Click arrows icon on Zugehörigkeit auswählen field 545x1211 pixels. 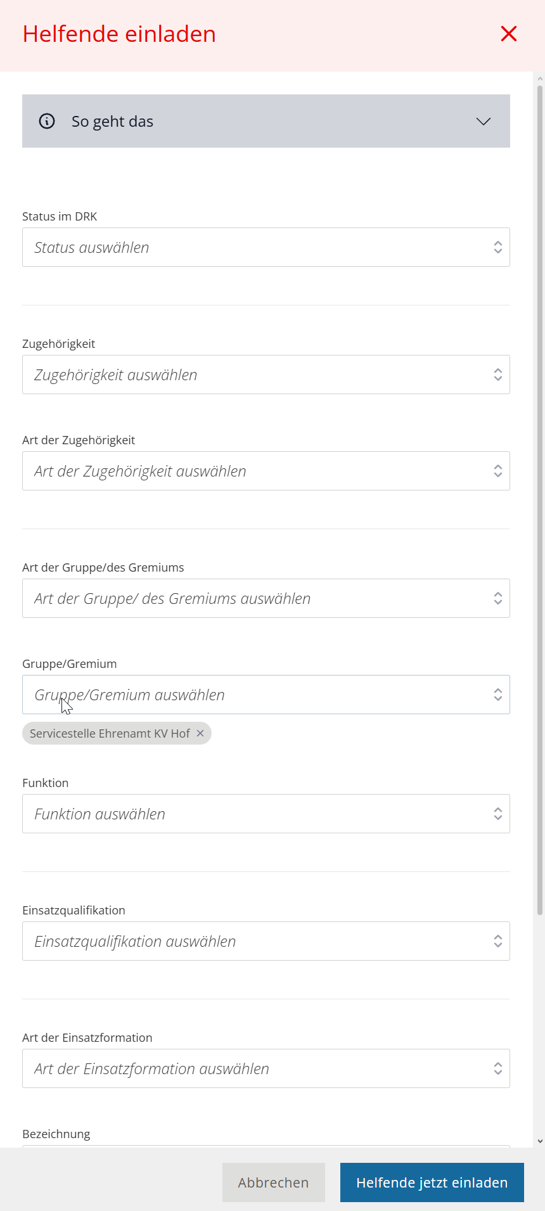(498, 375)
